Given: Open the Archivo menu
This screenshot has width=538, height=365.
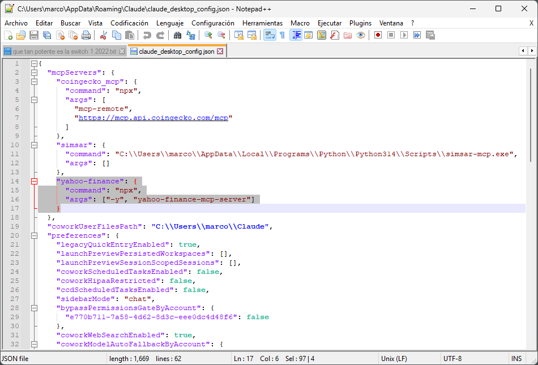Looking at the screenshot, I should pos(16,23).
